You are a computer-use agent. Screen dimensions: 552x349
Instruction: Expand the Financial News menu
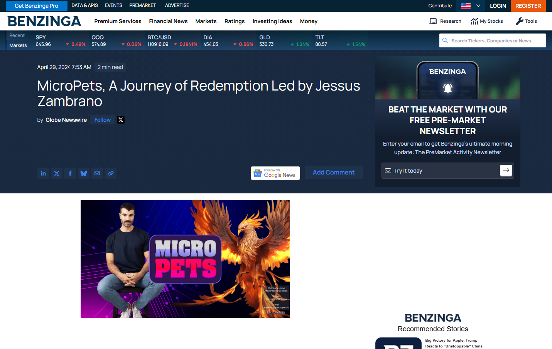[168, 21]
